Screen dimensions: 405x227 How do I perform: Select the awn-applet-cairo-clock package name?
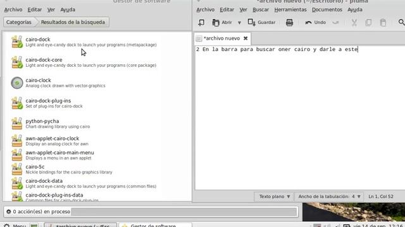[x=52, y=139]
